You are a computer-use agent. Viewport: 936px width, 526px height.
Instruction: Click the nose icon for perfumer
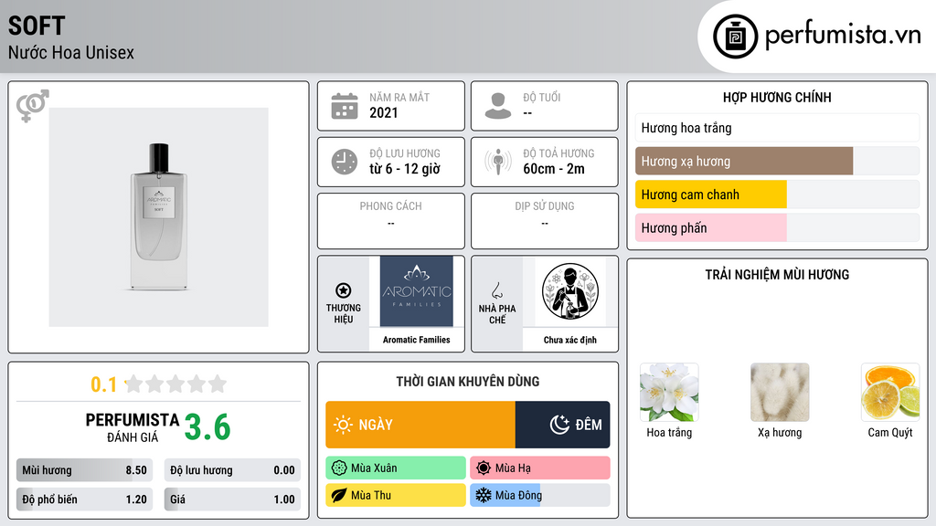point(496,290)
